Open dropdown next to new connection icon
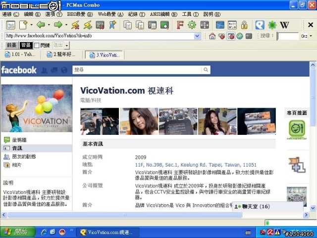This screenshot has width=317, height=238. (31, 25)
